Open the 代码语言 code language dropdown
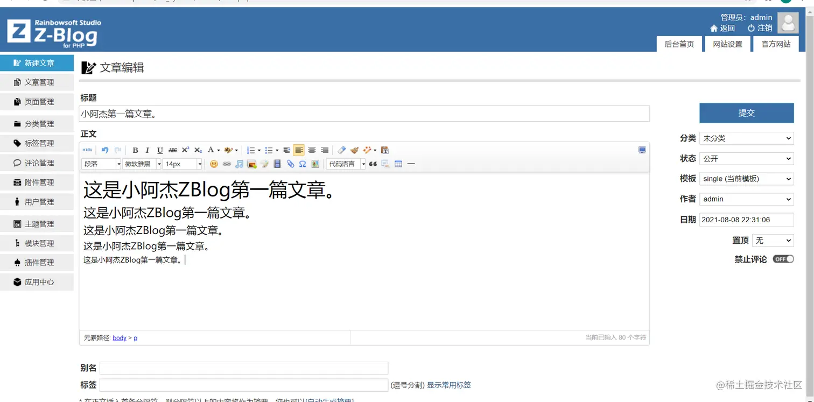 346,164
